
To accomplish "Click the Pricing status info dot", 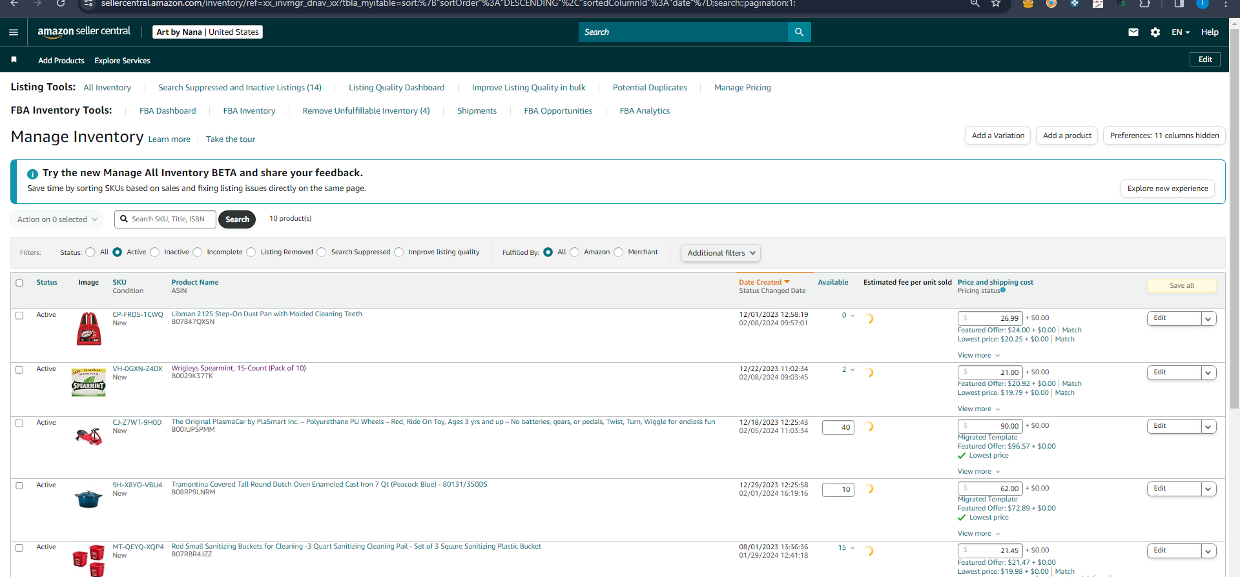I will (x=1003, y=290).
